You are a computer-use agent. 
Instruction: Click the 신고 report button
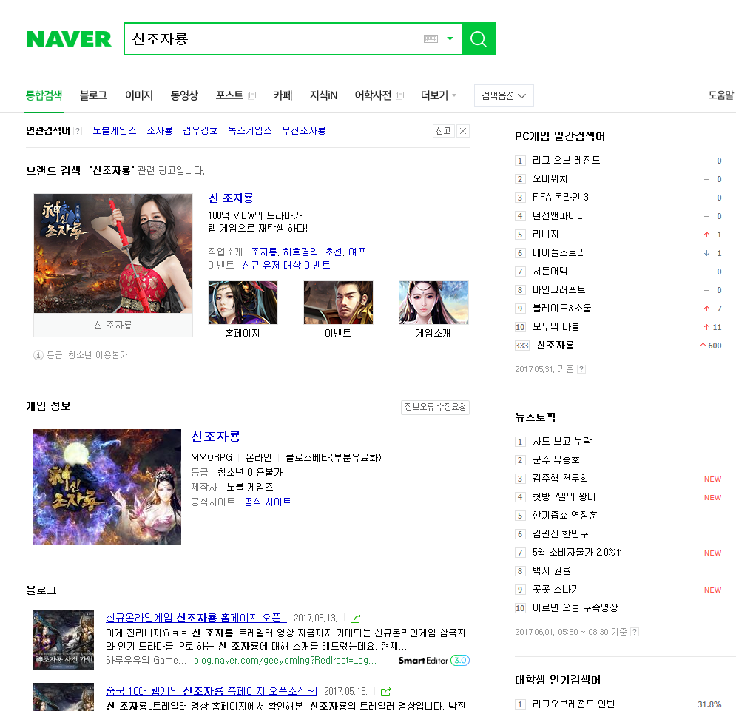point(443,131)
